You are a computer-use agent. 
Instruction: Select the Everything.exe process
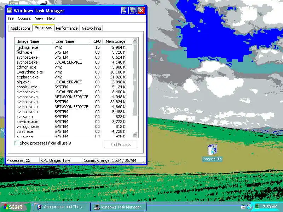(71, 72)
